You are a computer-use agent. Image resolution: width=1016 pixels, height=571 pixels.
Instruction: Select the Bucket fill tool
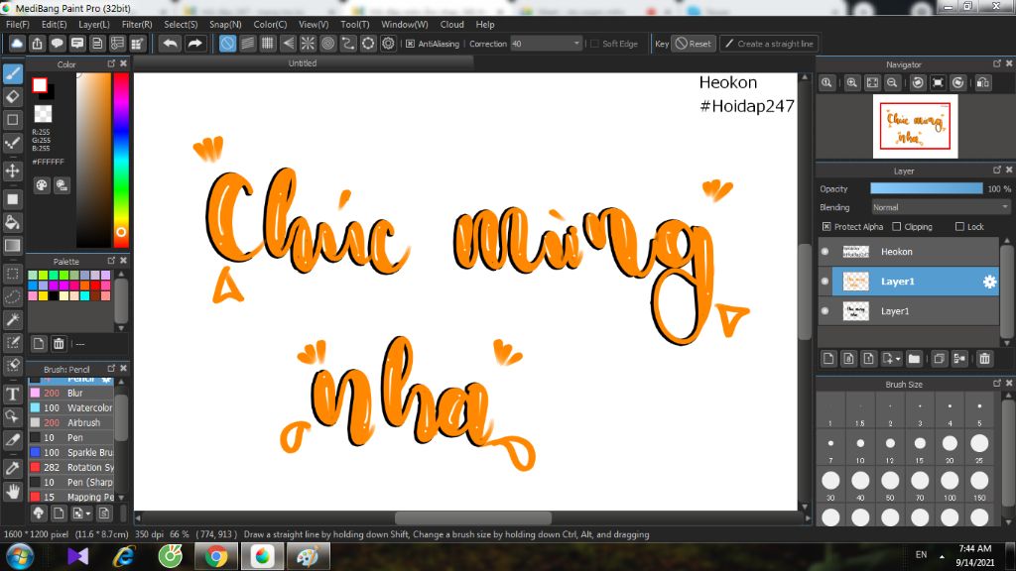(12, 222)
